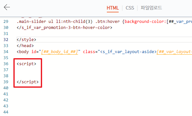The image size is (192, 116).
Task: Click line number 30 in gutter
Action: pyautogui.click(x=6, y=28)
